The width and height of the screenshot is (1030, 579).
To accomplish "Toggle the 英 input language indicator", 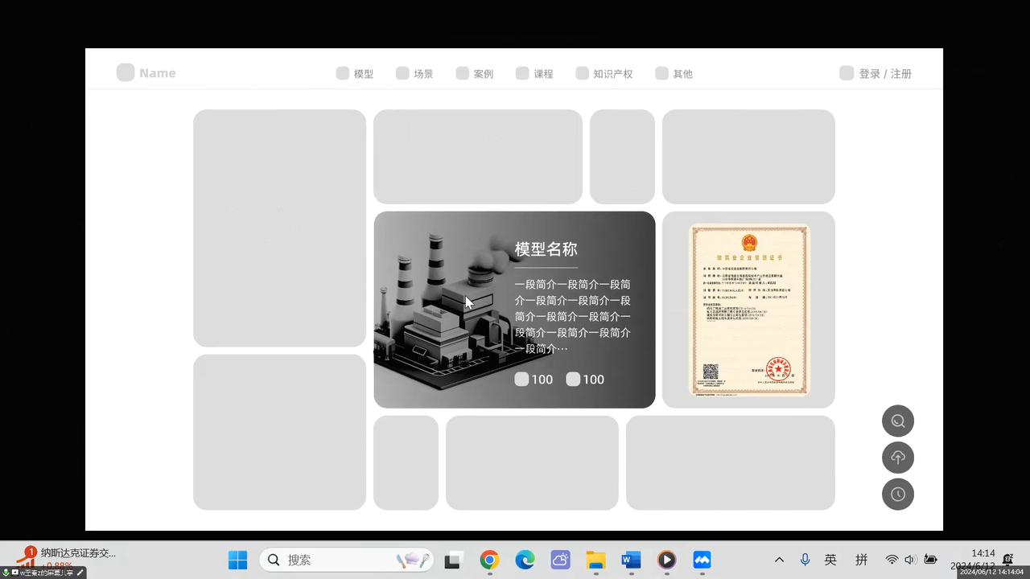I will pos(830,560).
